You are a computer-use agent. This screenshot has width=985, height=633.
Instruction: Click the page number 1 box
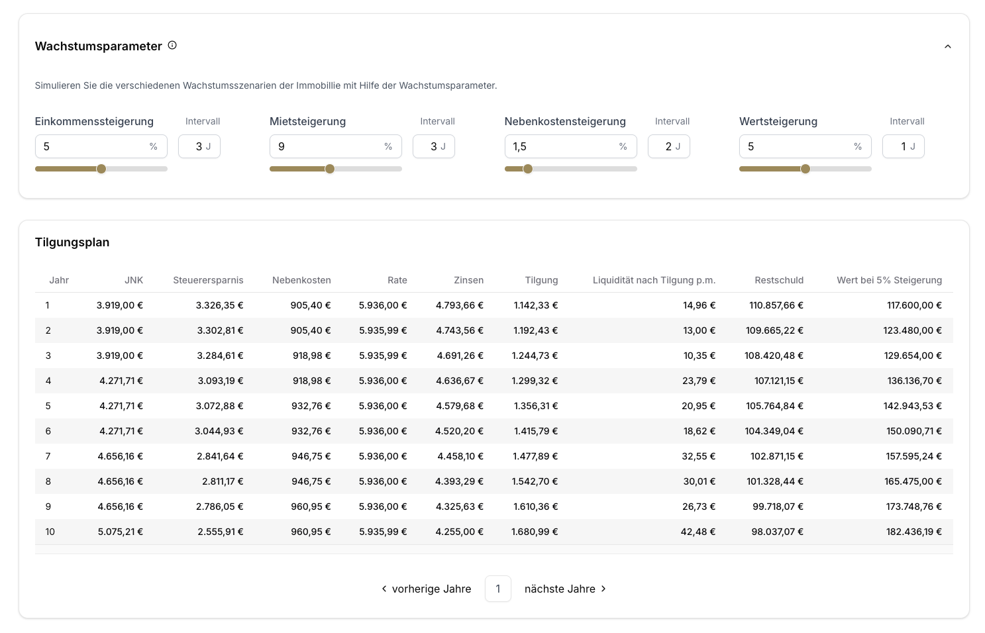pyautogui.click(x=498, y=589)
